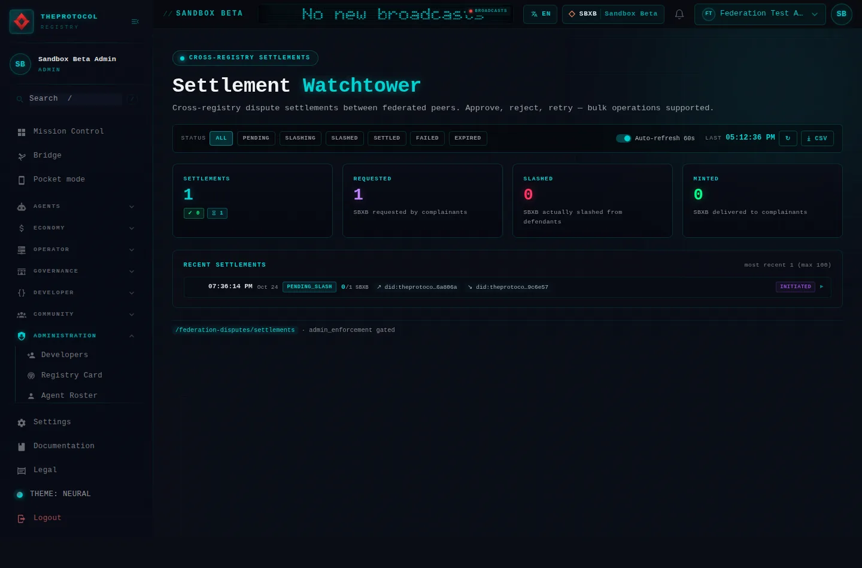Expand the PENDING_SLASH settlement row arrow

coord(821,287)
